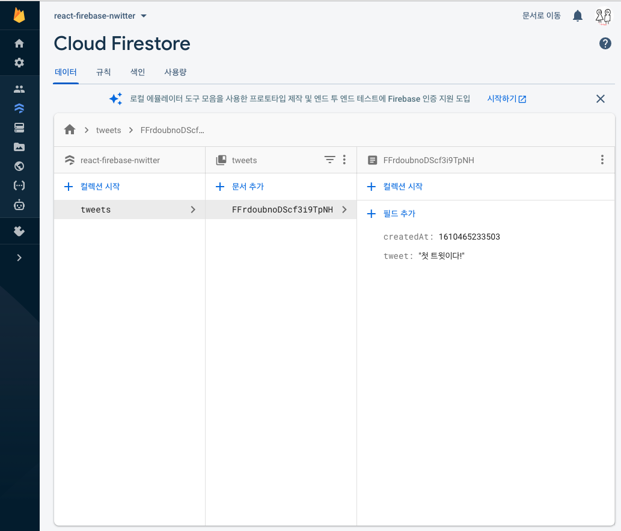Select FFrdoubnoDScf... breadcrumb item
Image resolution: width=621 pixels, height=531 pixels.
tap(173, 130)
